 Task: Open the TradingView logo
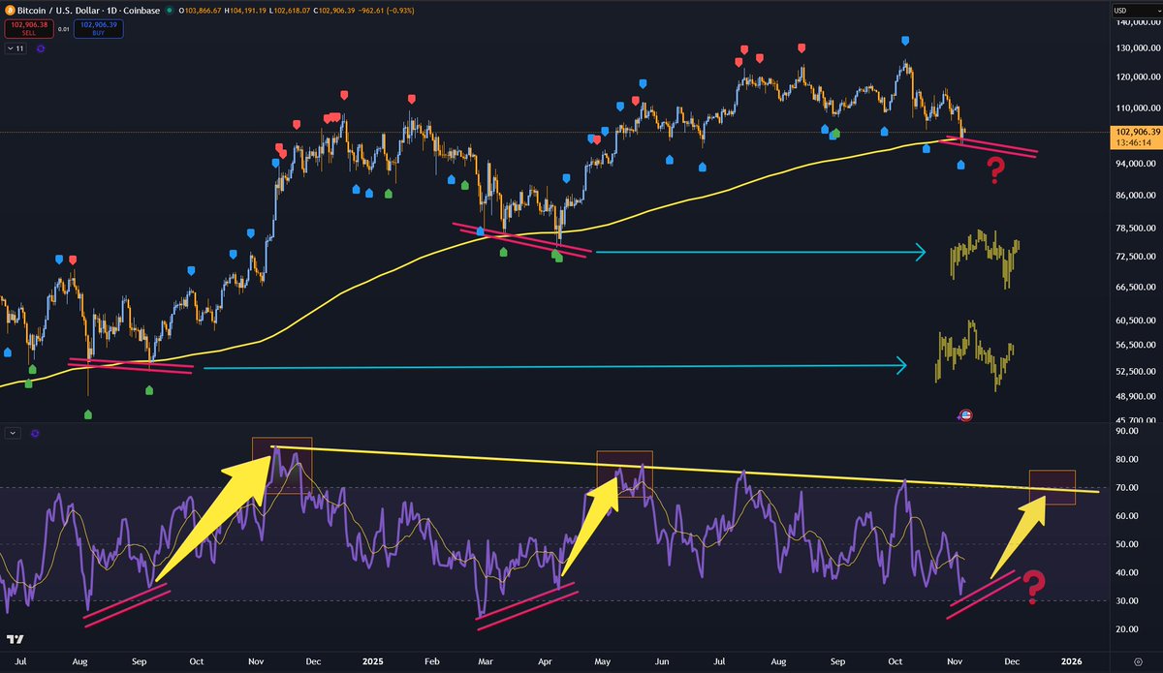pyautogui.click(x=15, y=641)
